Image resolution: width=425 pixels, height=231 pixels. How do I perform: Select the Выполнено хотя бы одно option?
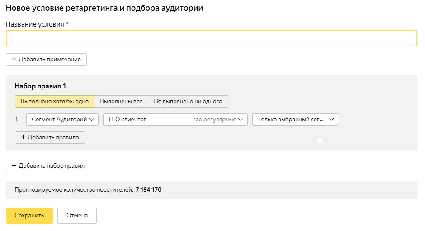point(55,102)
